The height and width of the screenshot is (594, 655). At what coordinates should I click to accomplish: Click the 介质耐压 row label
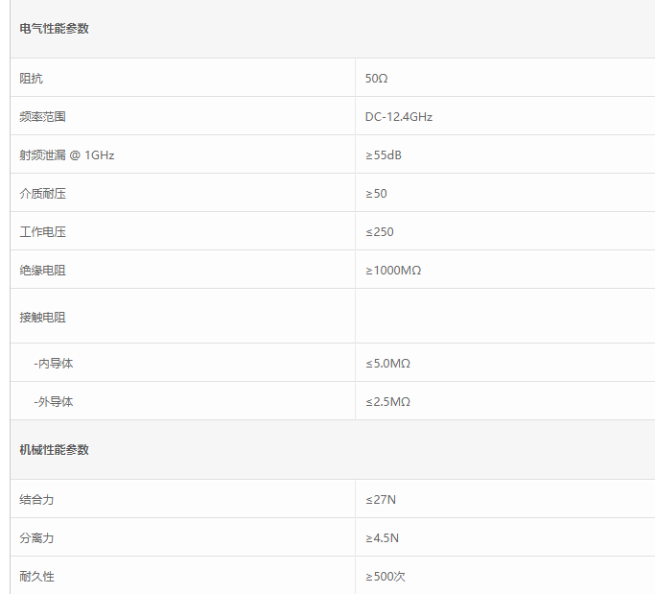[42, 194]
